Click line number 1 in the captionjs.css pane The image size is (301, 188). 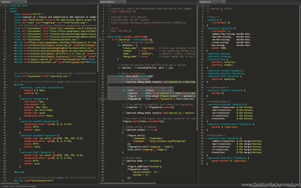(203, 5)
